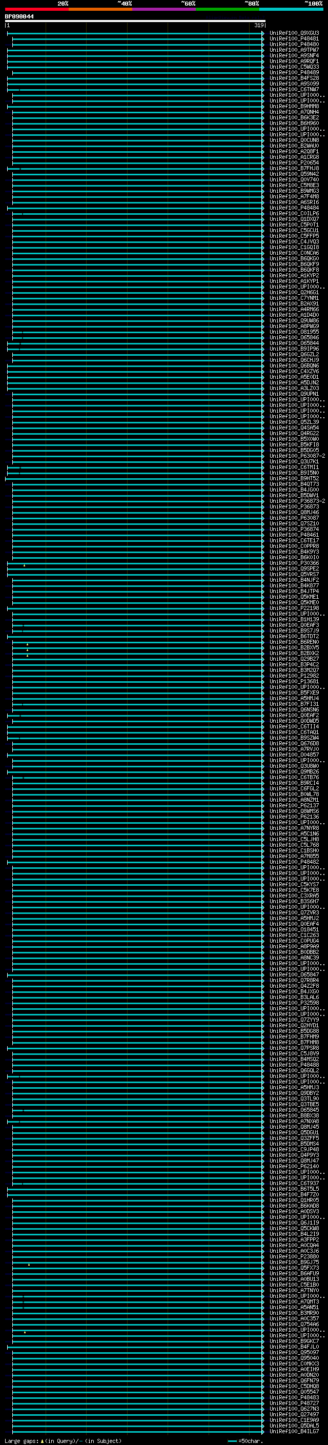Select label UniRef100_B9GJ75
This screenshot has height=1445, width=328.
coord(294,1262)
